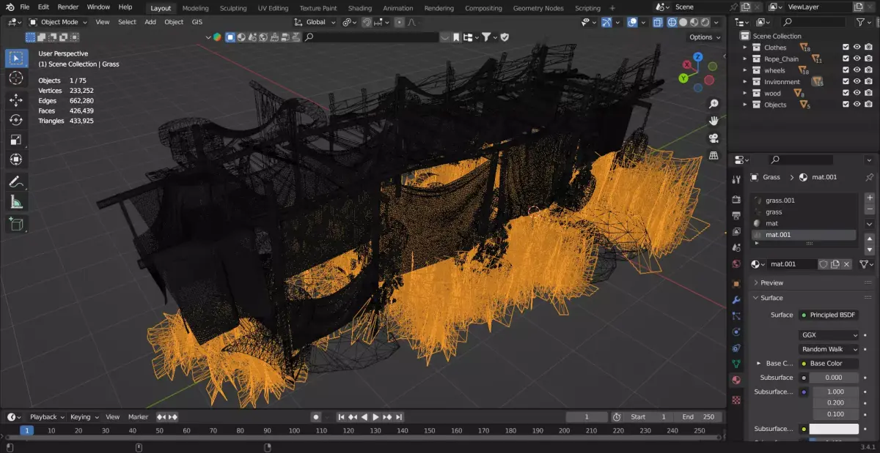Hide the Invironment collection in viewport
This screenshot has width=880, height=453.
click(x=857, y=82)
